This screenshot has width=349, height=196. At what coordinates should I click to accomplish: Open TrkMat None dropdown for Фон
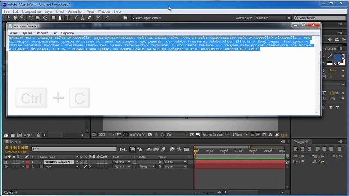tap(147, 167)
